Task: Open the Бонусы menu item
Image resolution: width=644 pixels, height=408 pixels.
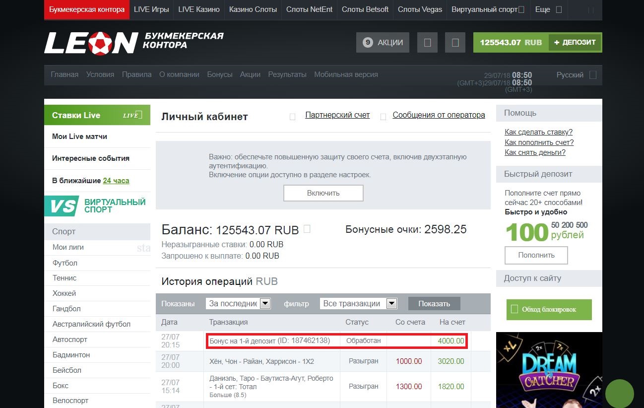Action: pos(220,74)
